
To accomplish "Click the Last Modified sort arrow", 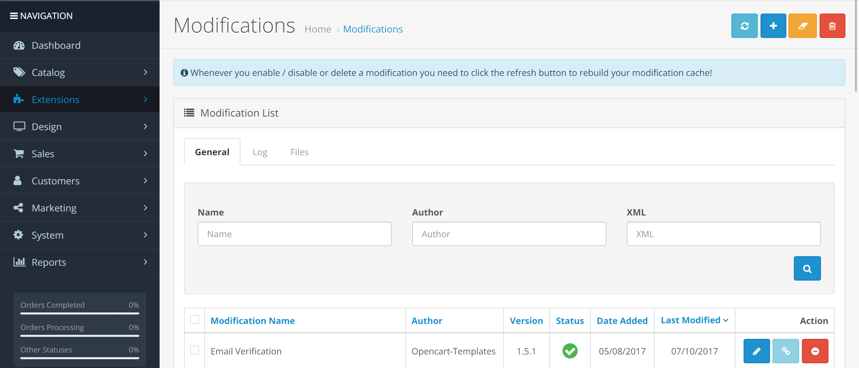I will [726, 321].
